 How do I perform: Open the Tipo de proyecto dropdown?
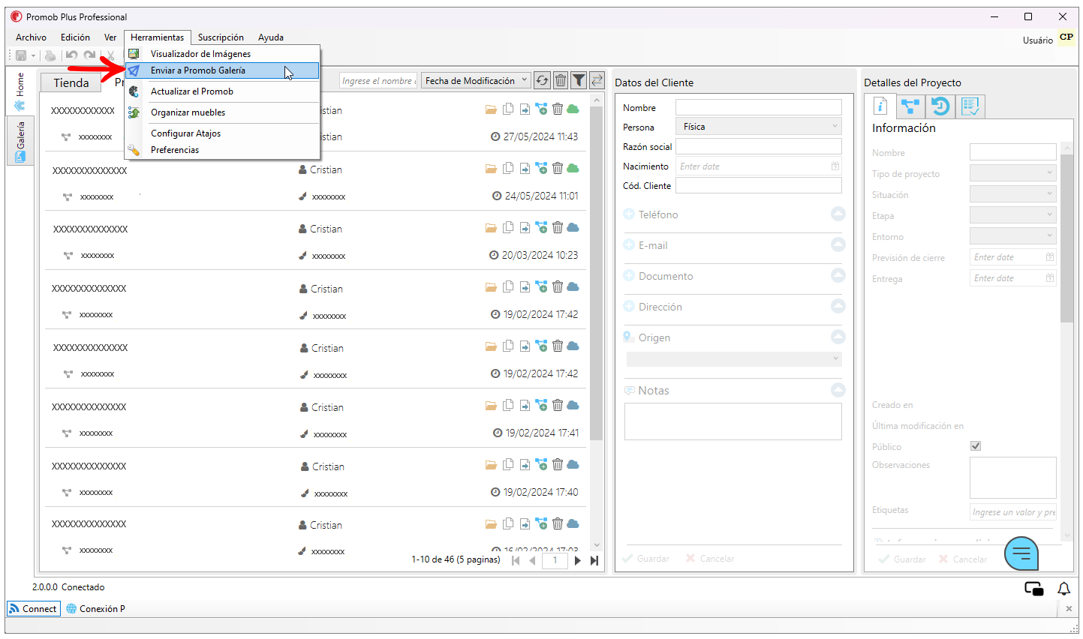point(1013,173)
